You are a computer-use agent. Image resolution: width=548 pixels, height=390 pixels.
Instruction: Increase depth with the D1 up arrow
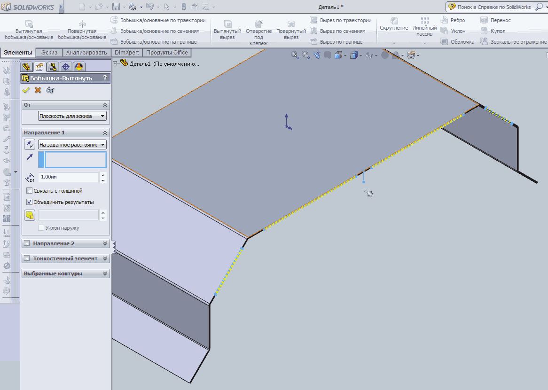103,175
